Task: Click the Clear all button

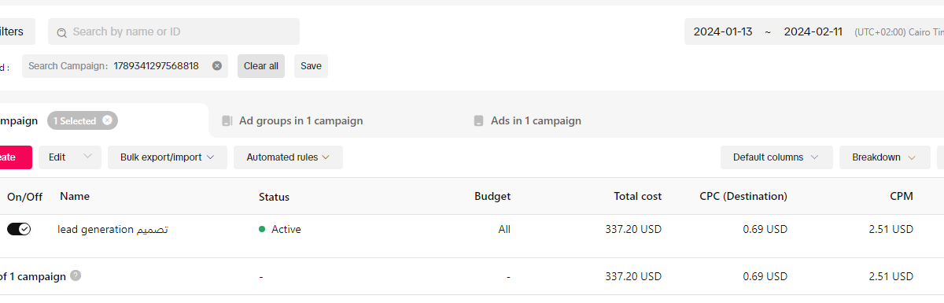Action: tap(261, 66)
